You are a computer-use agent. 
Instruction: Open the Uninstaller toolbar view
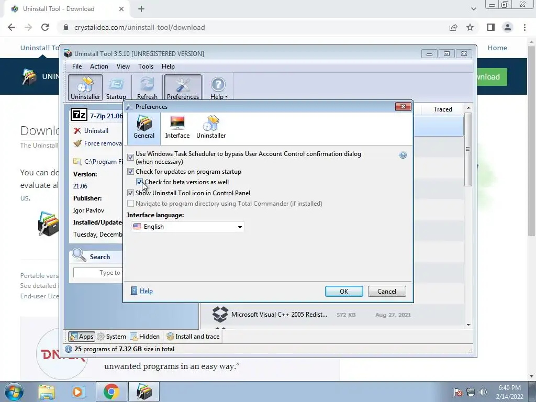85,88
